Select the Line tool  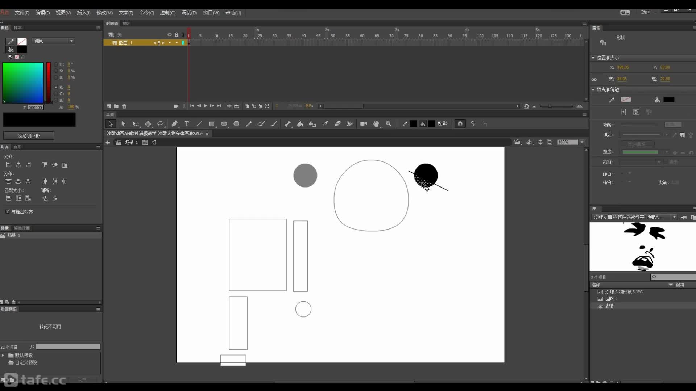click(x=199, y=124)
